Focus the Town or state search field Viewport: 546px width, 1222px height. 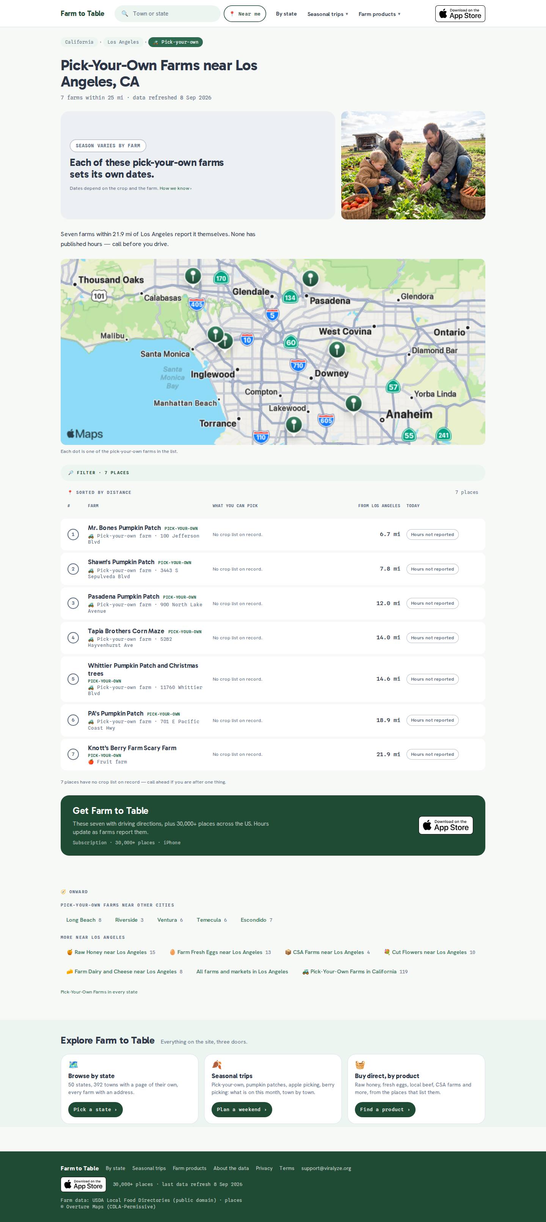click(168, 14)
